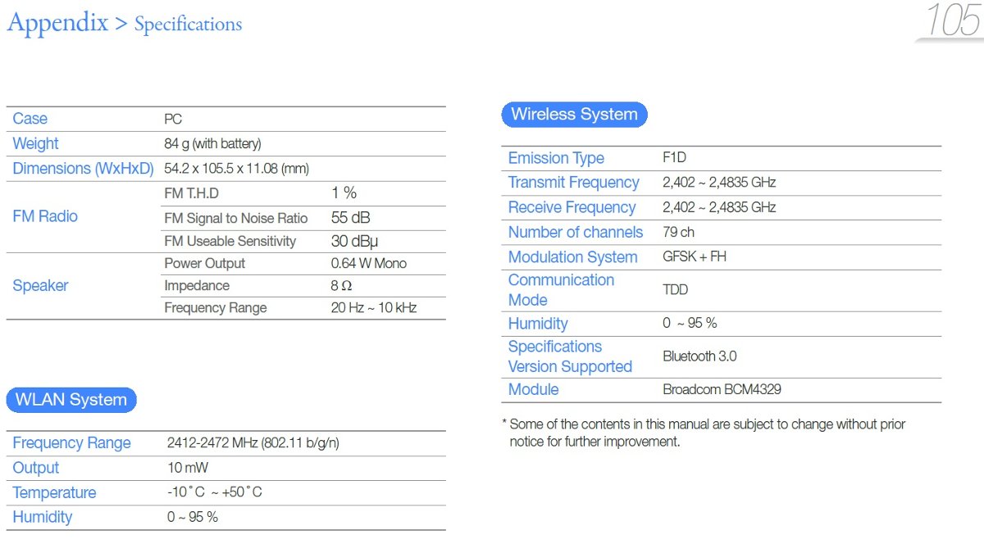Click 'FM Signal to Noise Ratio' label
This screenshot has width=984, height=544.
coord(236,218)
